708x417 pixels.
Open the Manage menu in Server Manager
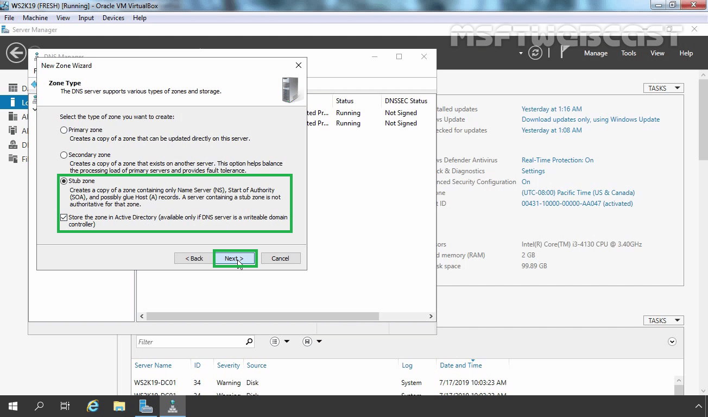[x=596, y=53]
